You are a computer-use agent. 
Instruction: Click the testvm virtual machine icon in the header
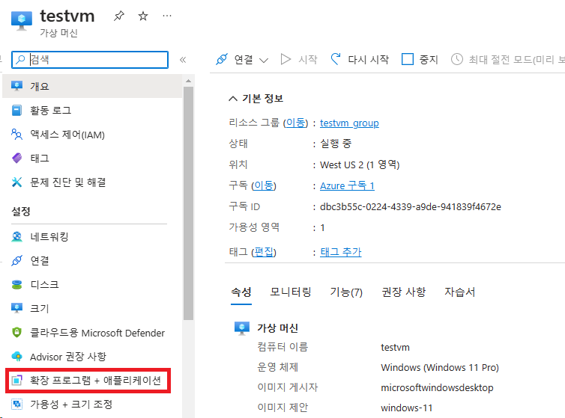(x=22, y=21)
